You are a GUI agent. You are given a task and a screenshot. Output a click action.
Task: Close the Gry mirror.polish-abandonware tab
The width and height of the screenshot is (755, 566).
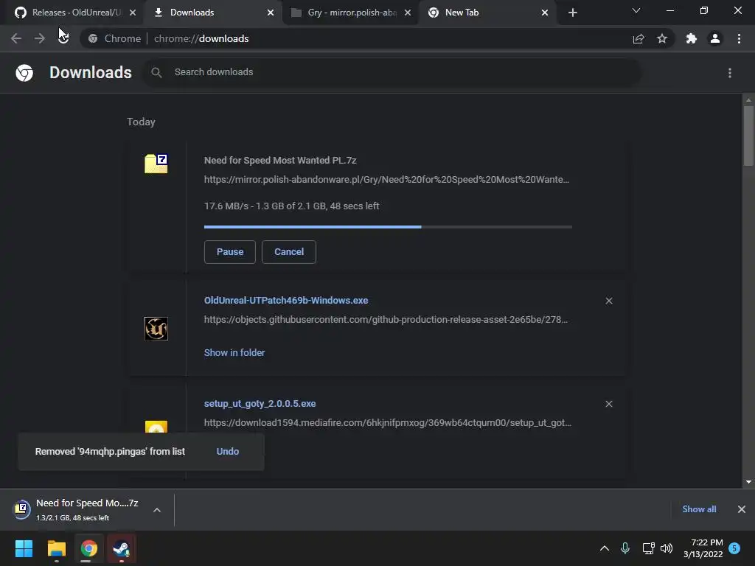[x=408, y=13]
